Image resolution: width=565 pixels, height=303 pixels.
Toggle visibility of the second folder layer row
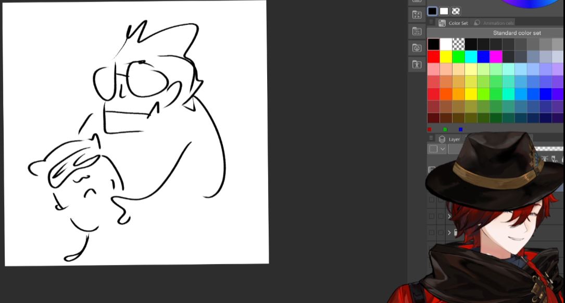(x=432, y=232)
